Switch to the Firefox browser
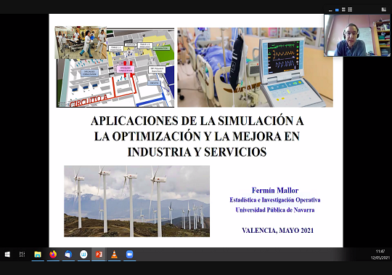 pos(53,255)
